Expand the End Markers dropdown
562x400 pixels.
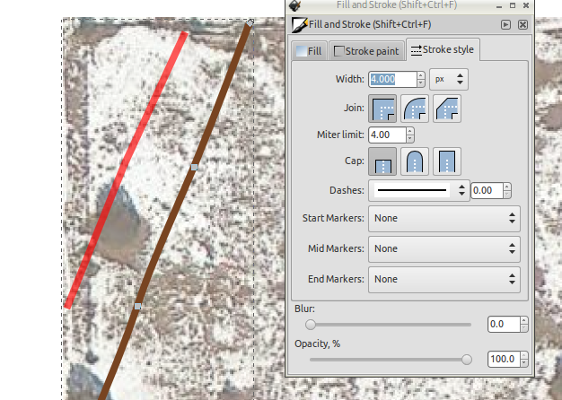click(443, 279)
